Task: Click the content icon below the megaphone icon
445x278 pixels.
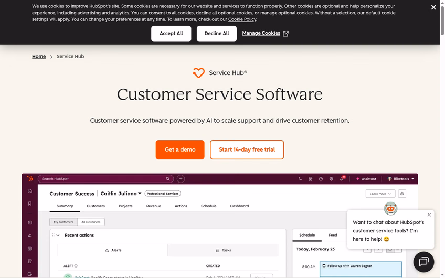Action: click(30, 249)
